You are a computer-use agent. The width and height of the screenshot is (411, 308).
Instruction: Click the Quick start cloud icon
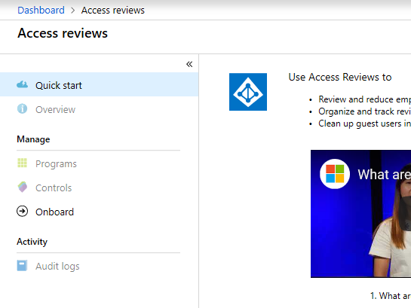tap(23, 84)
